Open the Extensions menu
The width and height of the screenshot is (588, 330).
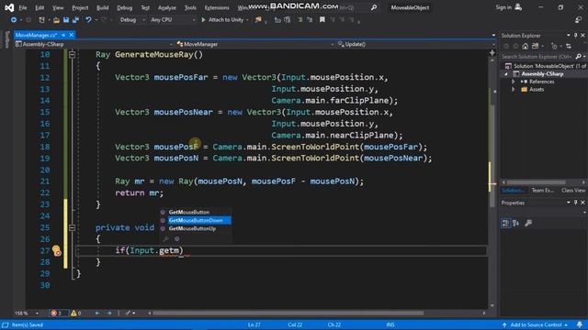[x=217, y=7]
